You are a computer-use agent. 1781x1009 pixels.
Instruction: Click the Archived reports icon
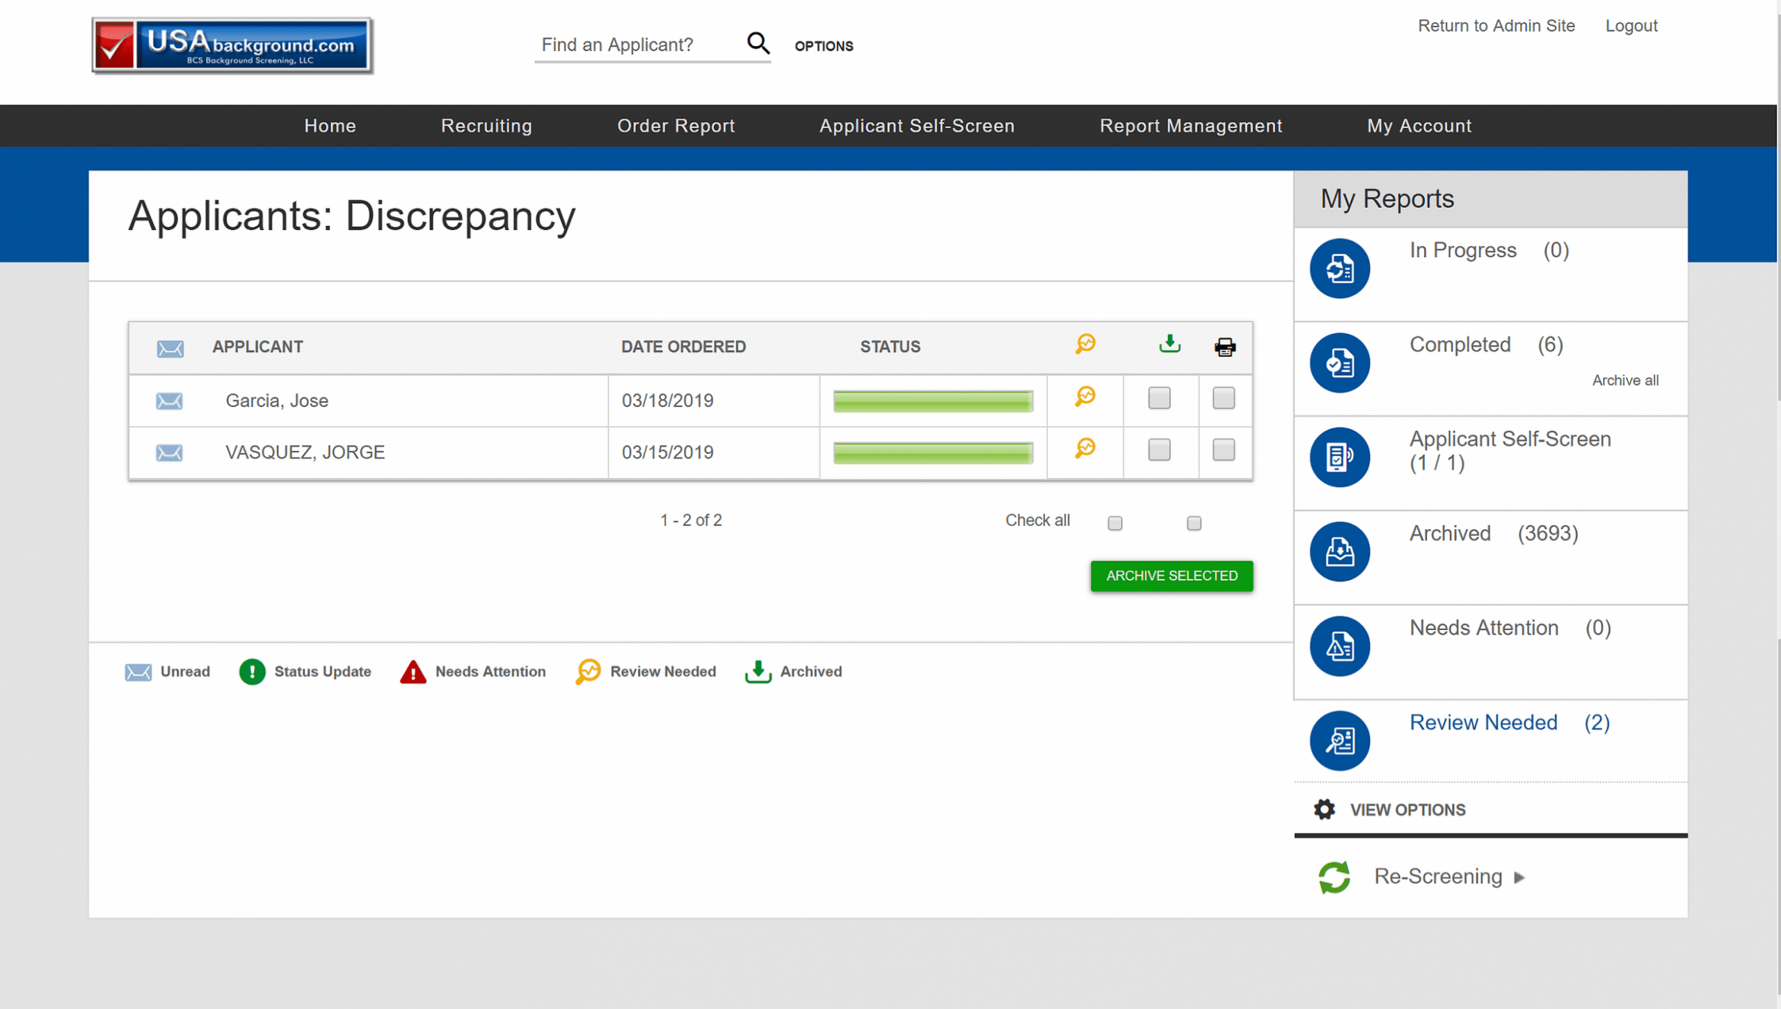click(1339, 551)
